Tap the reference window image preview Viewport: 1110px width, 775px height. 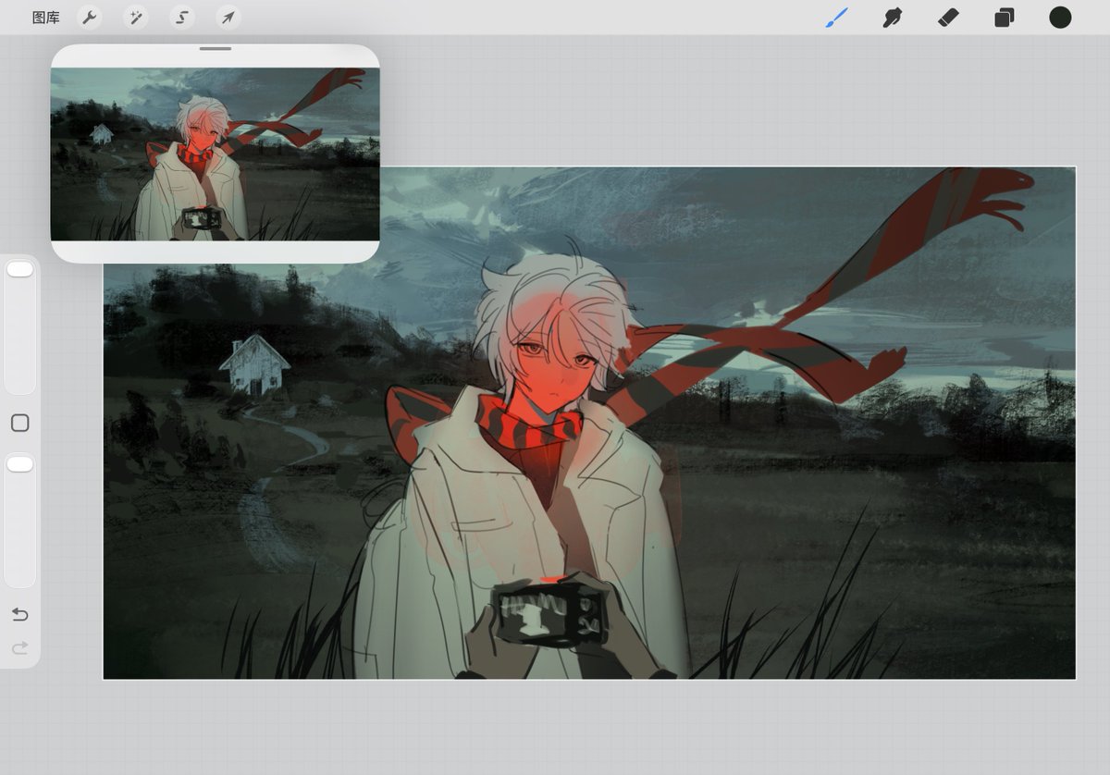pyautogui.click(x=216, y=154)
